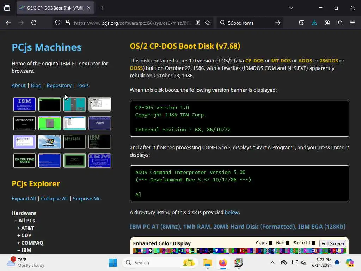Open File Explorer from taskbar
The height and width of the screenshot is (271, 361).
[x=207, y=263]
